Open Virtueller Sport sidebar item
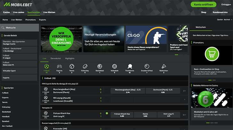The image size is (233, 130). click(x=19, y=71)
